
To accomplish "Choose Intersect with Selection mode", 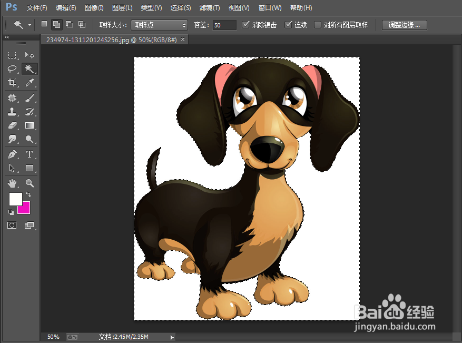I will (x=82, y=24).
